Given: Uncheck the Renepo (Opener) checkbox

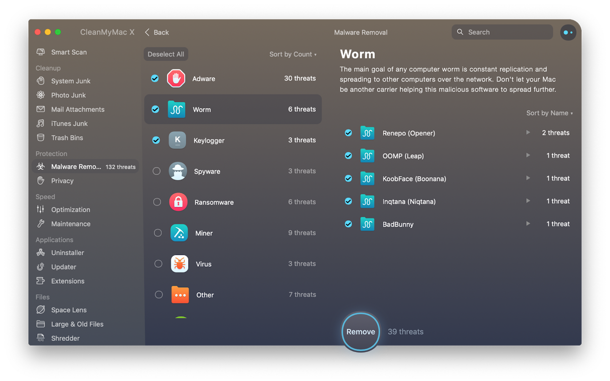Looking at the screenshot, I should click(x=348, y=133).
